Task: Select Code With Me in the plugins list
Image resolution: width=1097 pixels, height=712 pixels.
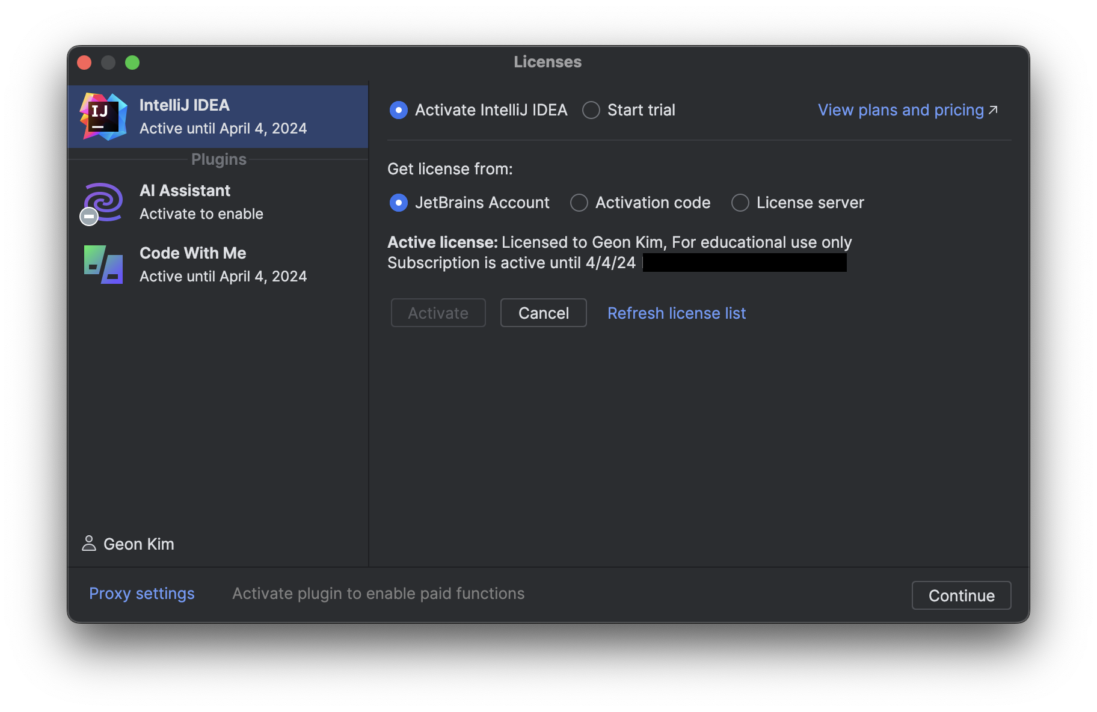Action: [218, 265]
